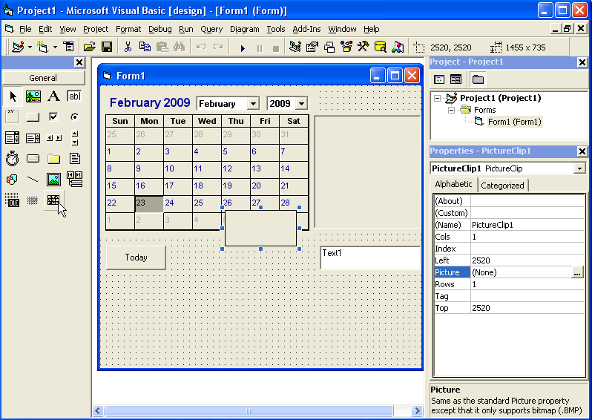Select the PictureBox control tool
Viewport: 592px width, 420px height.
(x=33, y=96)
